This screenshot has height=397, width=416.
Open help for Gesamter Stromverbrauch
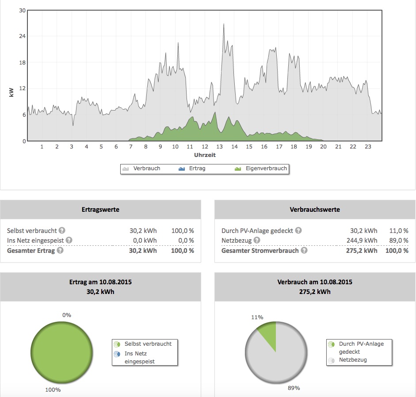(x=304, y=250)
